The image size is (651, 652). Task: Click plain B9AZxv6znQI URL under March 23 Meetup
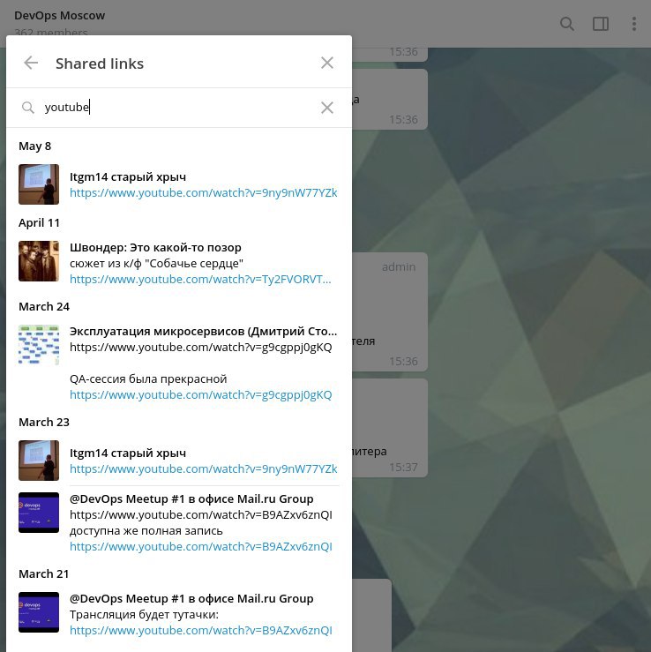201,515
